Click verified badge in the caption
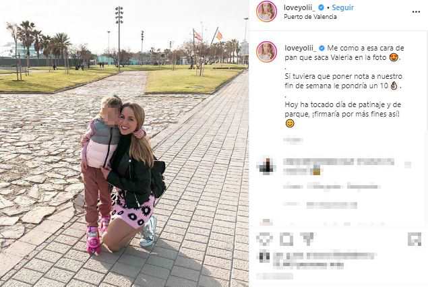The image size is (428, 287). 322,48
